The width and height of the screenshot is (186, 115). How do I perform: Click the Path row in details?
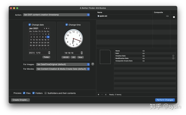[145, 53]
